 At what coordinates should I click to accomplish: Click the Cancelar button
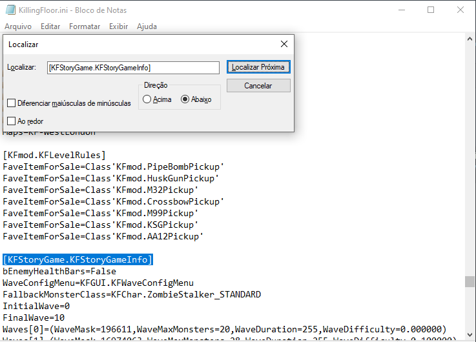[x=258, y=86]
